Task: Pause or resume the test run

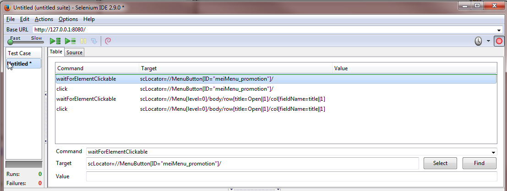Action: pos(83,41)
